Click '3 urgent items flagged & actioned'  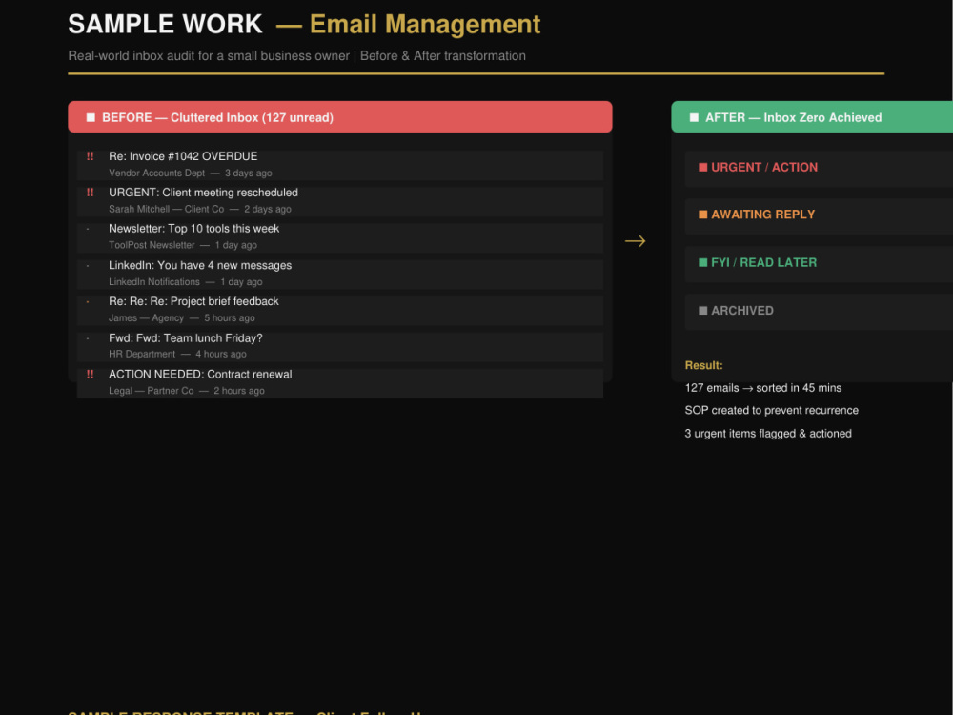tap(767, 434)
